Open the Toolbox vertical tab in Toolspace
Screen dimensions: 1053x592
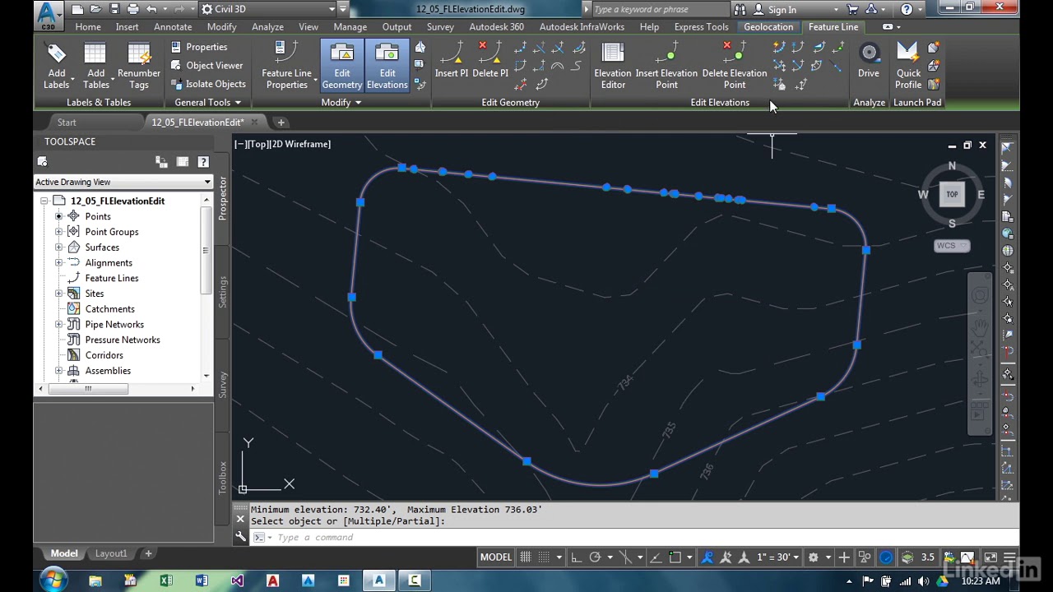222,477
